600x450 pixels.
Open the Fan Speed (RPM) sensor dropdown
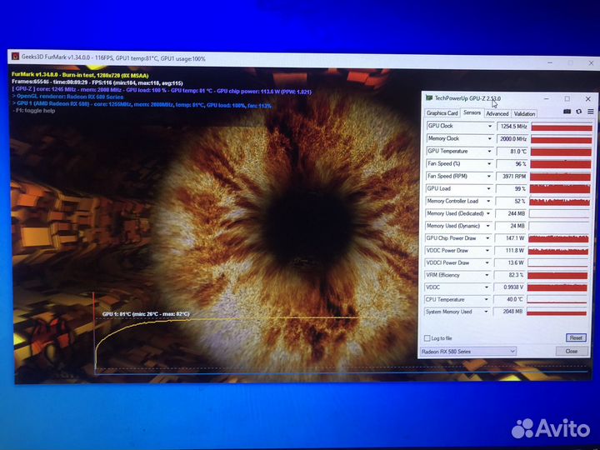(488, 176)
